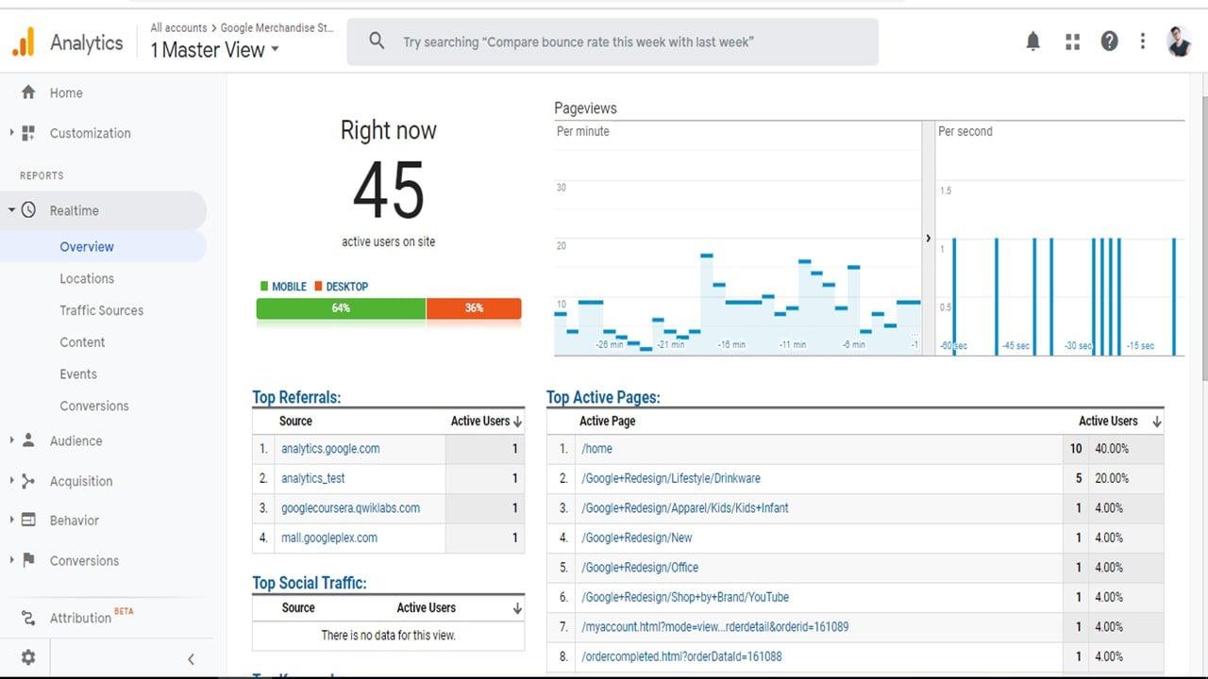Collapse the sidebar with the left chevron
Image resolution: width=1208 pixels, height=679 pixels.
(x=191, y=658)
